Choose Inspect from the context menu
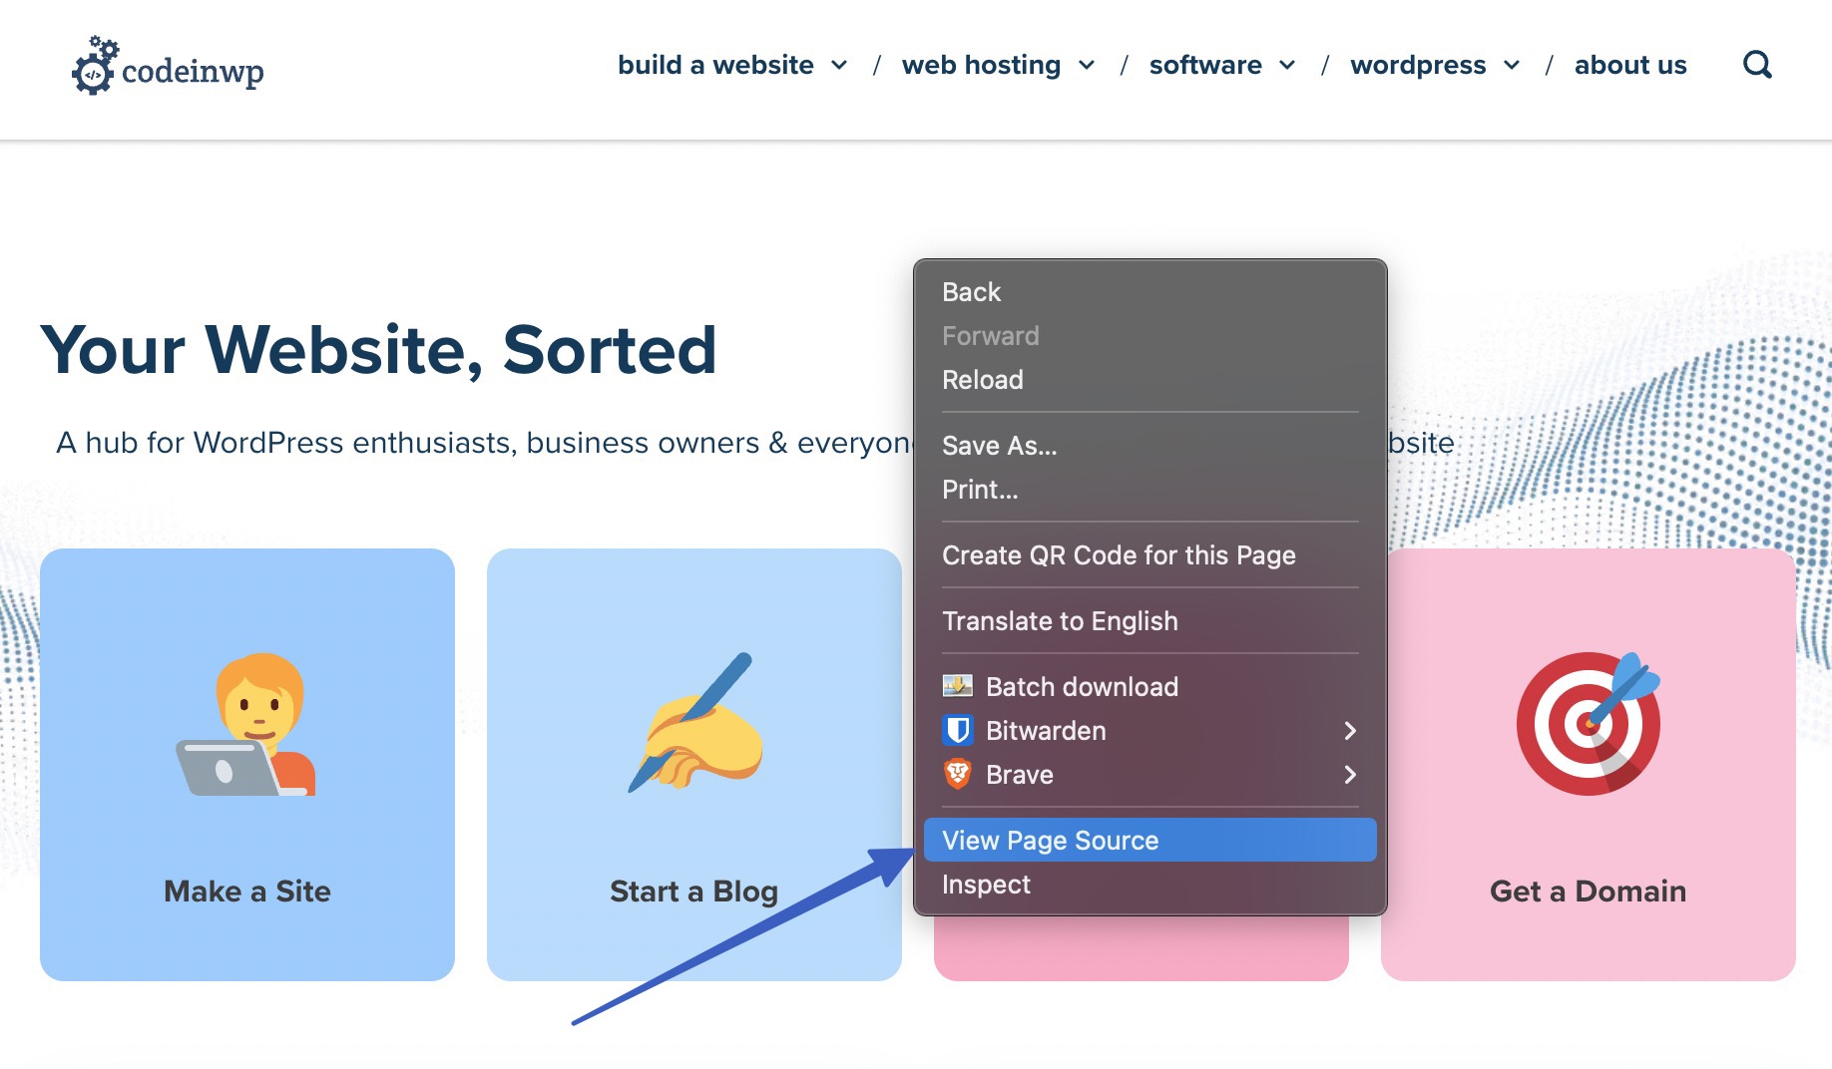Viewport: 1832px width, 1069px height. pos(986,885)
